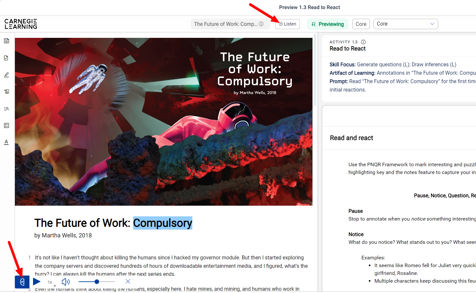
Task: Open the checked-document sidebar icon
Action: click(x=6, y=58)
